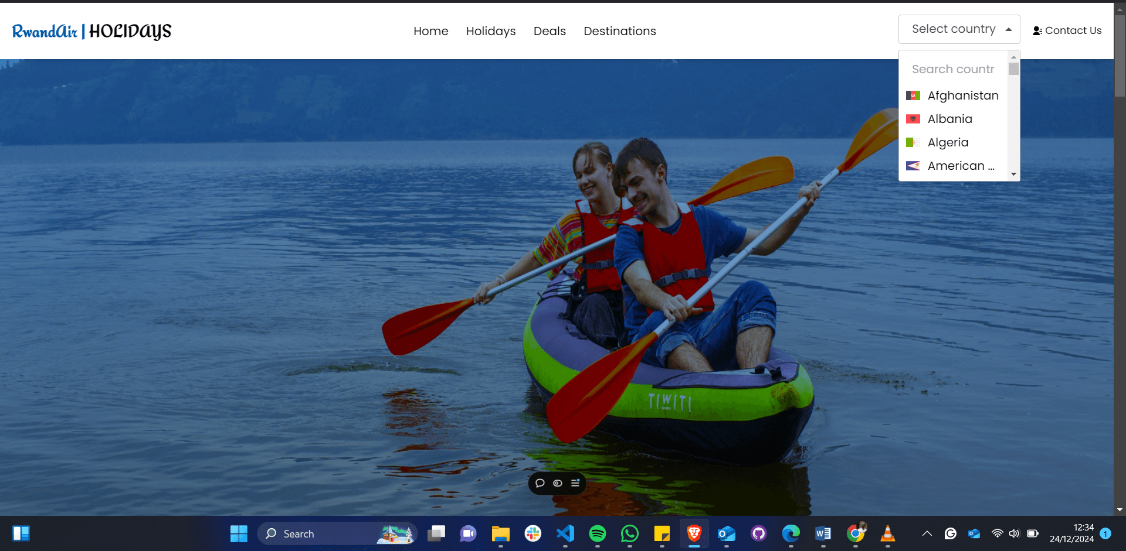This screenshot has width=1126, height=551.
Task: Choose Albania in the country list
Action: tap(949, 119)
